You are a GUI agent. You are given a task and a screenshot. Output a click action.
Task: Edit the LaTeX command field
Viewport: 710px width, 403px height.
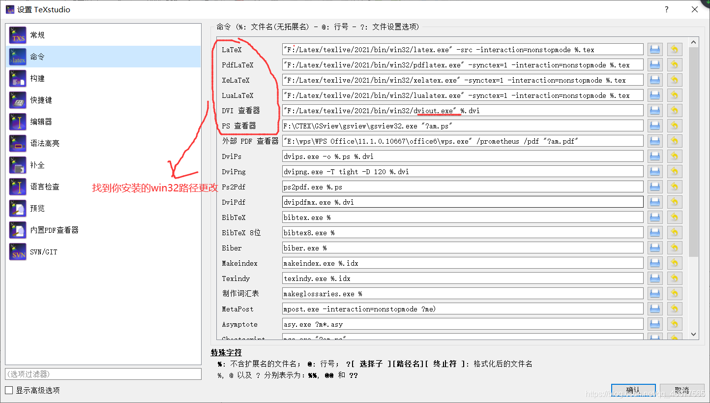(463, 49)
